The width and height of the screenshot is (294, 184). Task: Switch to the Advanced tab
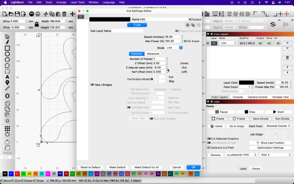[153, 54]
